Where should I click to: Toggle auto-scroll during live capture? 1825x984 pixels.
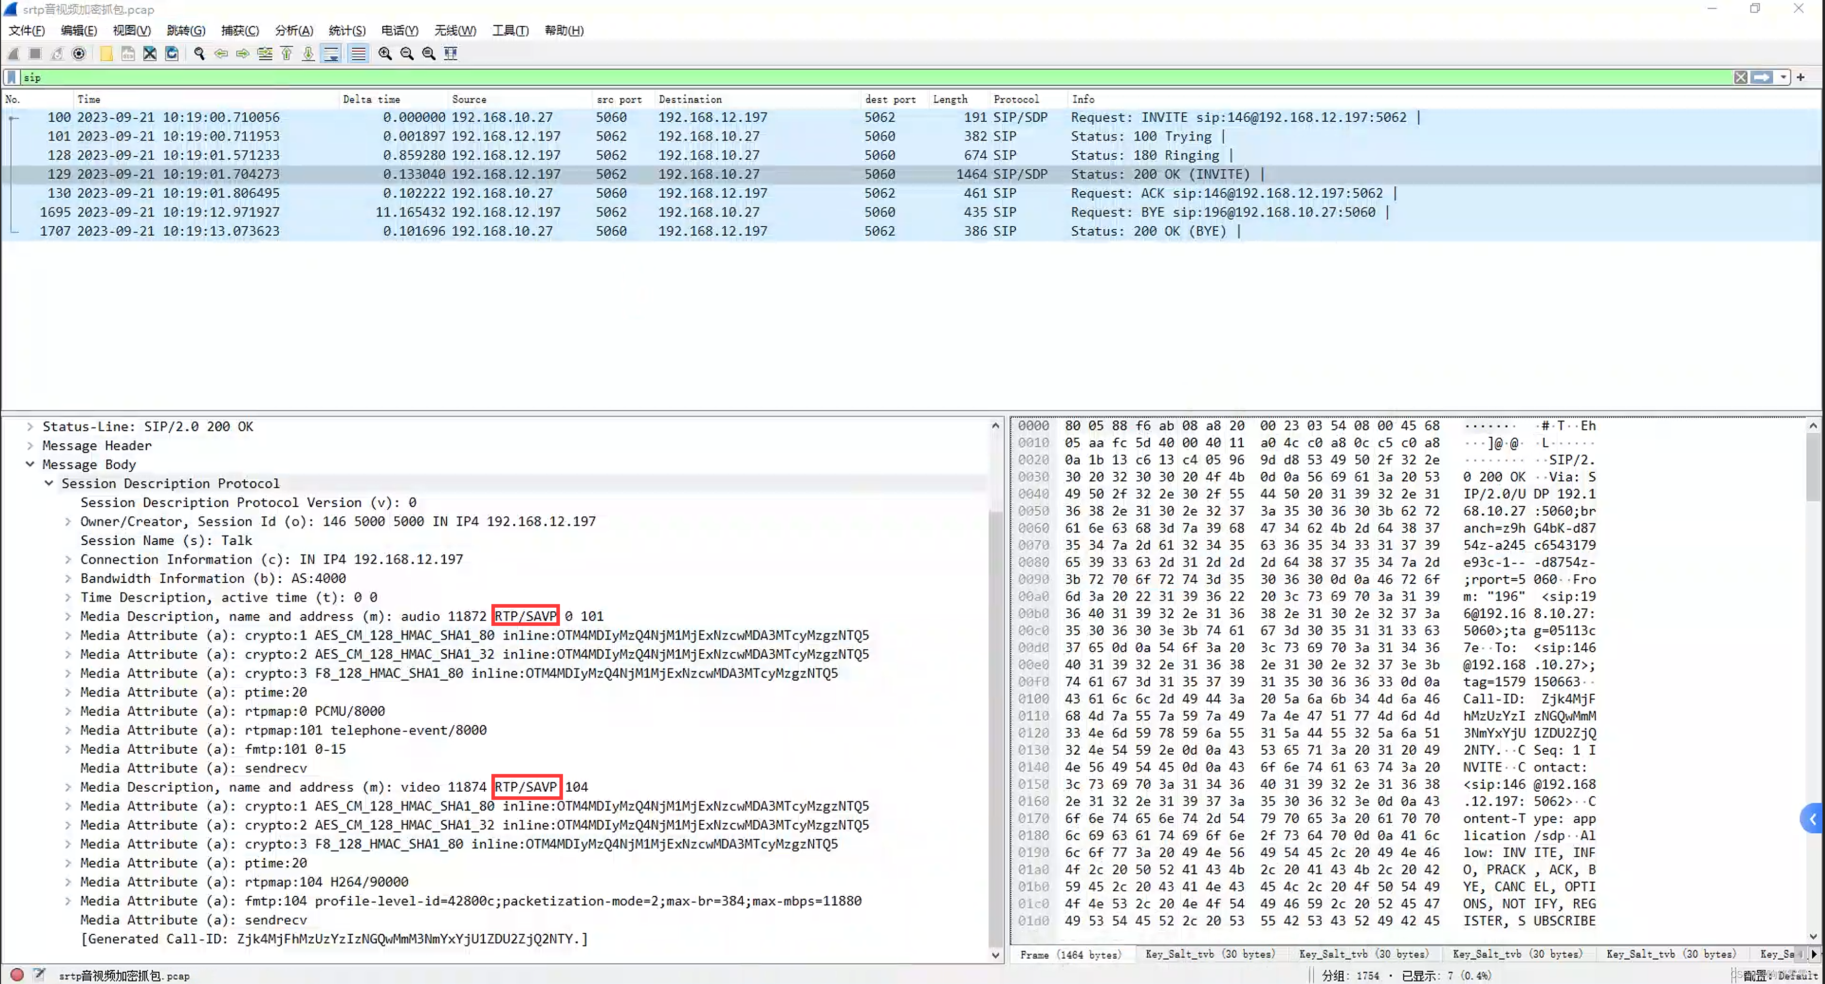click(331, 53)
